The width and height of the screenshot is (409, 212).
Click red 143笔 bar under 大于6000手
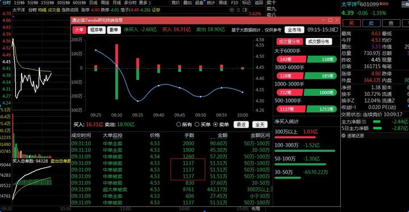[291, 60]
